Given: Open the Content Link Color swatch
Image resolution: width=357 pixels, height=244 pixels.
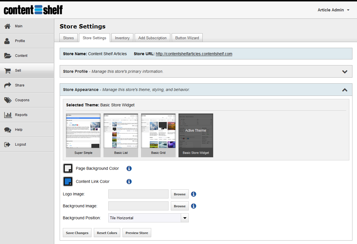Looking at the screenshot, I should (x=68, y=181).
